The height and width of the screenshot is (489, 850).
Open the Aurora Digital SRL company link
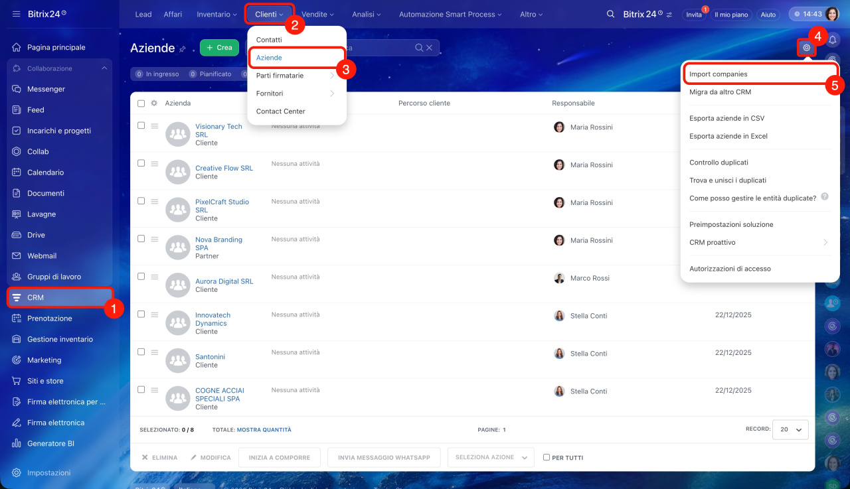pos(224,281)
